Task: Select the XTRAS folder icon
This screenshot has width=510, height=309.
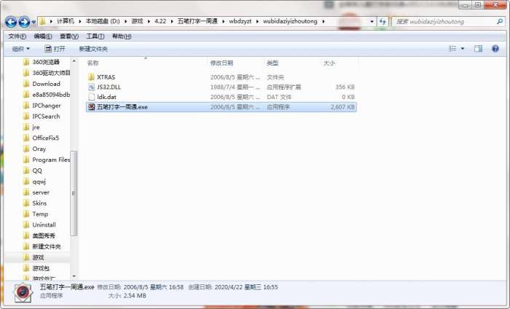Action: (x=91, y=77)
